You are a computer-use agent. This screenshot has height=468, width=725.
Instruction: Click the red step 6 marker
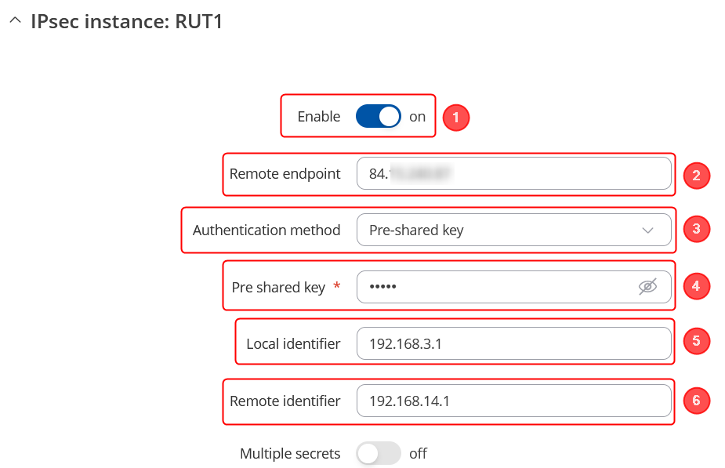(x=696, y=401)
